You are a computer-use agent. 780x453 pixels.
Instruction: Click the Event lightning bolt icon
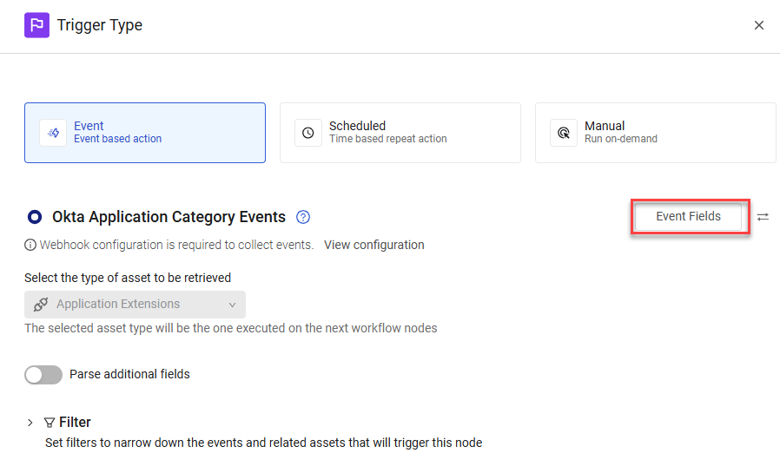click(53, 133)
